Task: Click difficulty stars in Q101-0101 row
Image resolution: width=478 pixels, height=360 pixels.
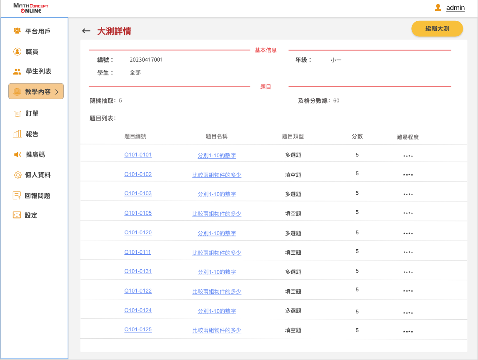Action: pos(408,156)
